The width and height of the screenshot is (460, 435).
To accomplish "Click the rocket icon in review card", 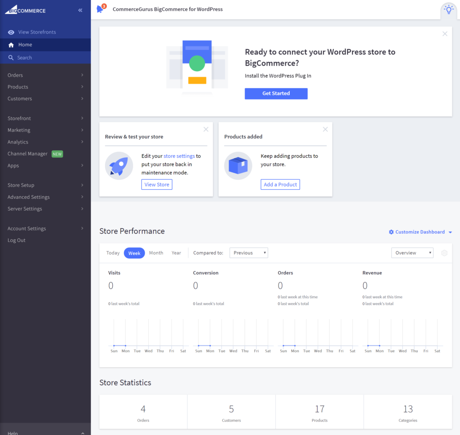I will click(x=119, y=166).
